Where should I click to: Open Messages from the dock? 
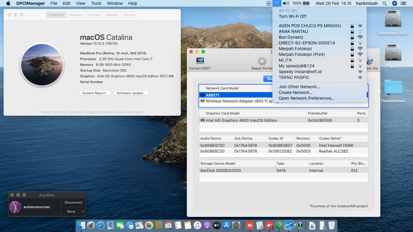pos(129,225)
